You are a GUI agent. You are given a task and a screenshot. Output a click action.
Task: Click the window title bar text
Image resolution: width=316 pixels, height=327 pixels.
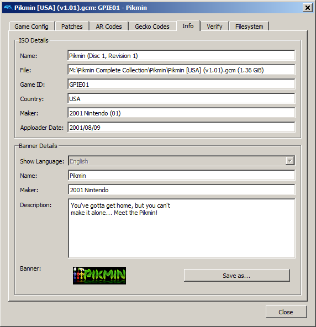tap(81, 8)
